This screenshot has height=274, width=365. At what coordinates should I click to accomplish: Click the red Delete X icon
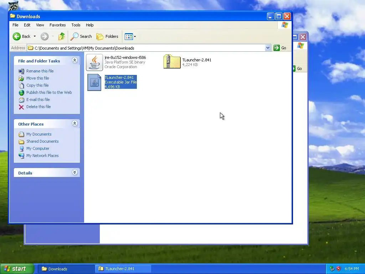(x=21, y=107)
